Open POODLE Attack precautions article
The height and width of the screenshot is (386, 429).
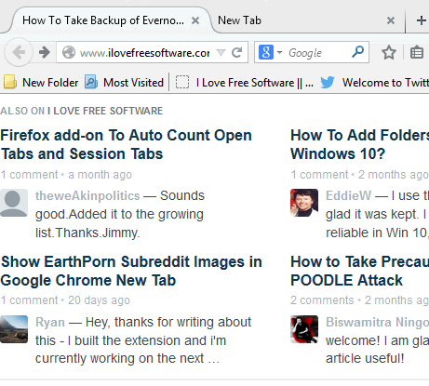[x=359, y=271]
